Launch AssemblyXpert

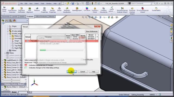click(77, 9)
